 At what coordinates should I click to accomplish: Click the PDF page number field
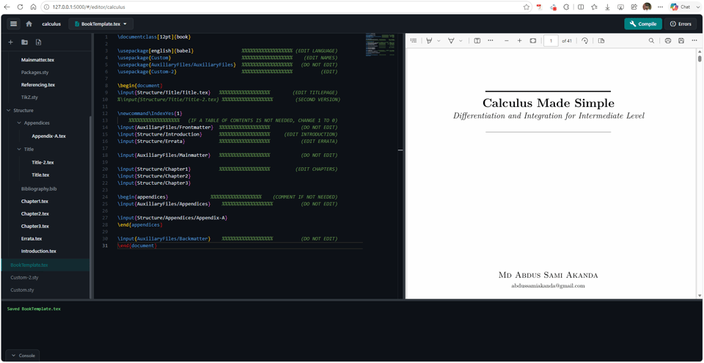coord(551,40)
